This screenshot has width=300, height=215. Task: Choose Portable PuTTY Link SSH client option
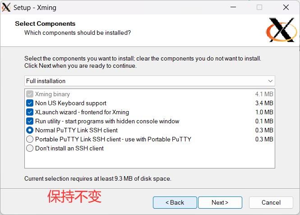point(30,139)
